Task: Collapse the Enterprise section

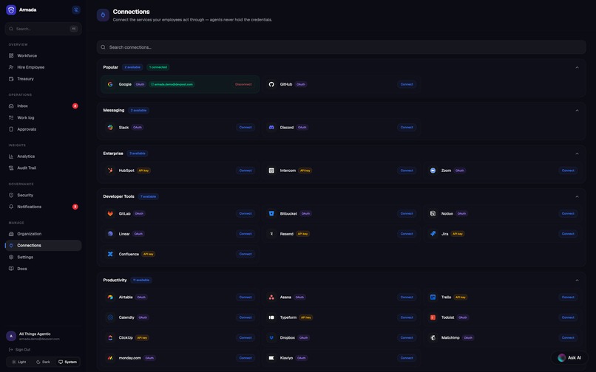Action: point(577,154)
